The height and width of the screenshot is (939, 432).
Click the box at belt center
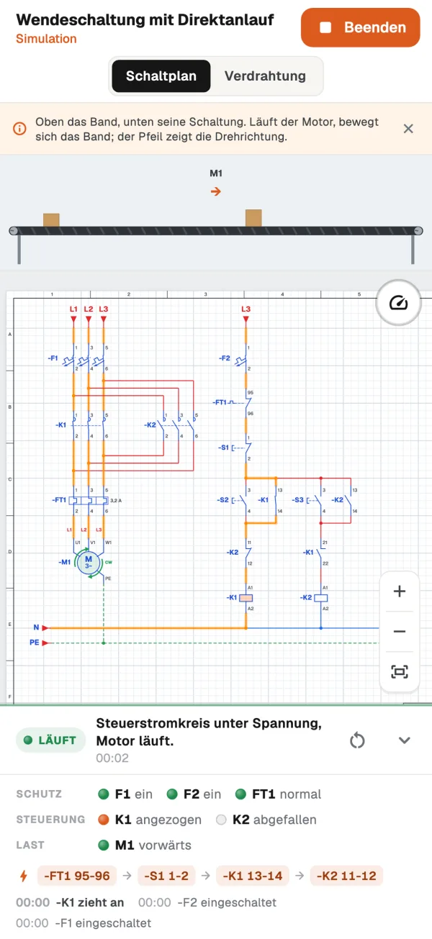pyautogui.click(x=253, y=218)
